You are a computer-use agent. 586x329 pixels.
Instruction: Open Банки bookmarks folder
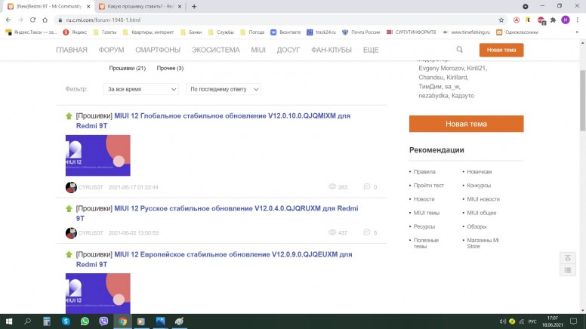coord(191,32)
